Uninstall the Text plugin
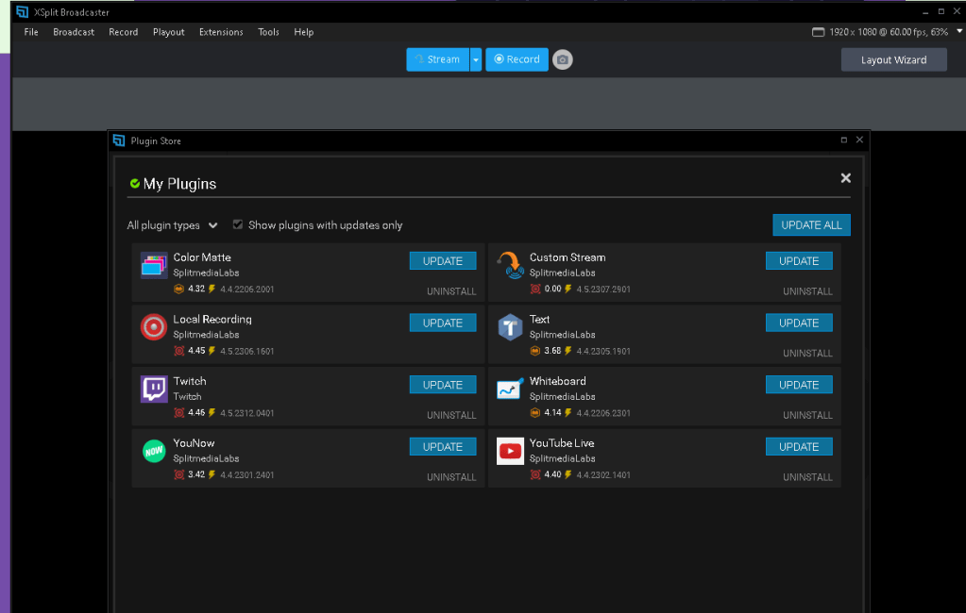 coord(807,354)
